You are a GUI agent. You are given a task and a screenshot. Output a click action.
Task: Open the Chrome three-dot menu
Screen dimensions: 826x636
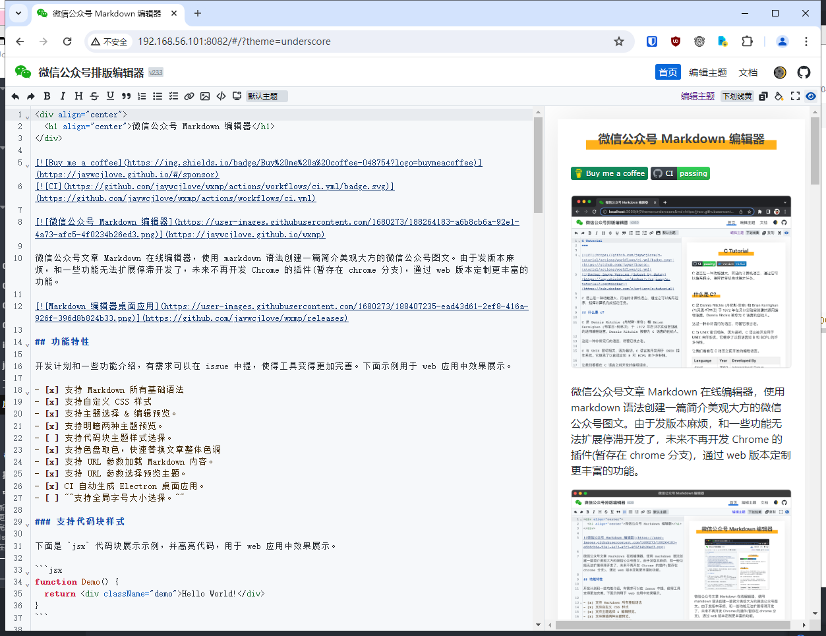click(x=806, y=42)
